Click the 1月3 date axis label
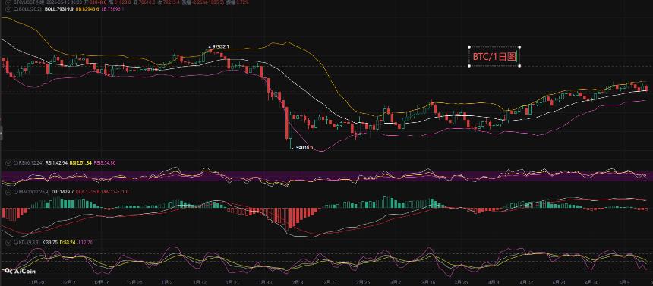Screen dimensions: 653x286 pyautogui.click(x=167, y=282)
